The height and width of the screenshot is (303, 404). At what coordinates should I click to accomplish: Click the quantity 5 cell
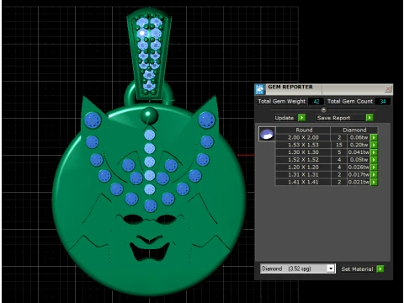pos(339,152)
